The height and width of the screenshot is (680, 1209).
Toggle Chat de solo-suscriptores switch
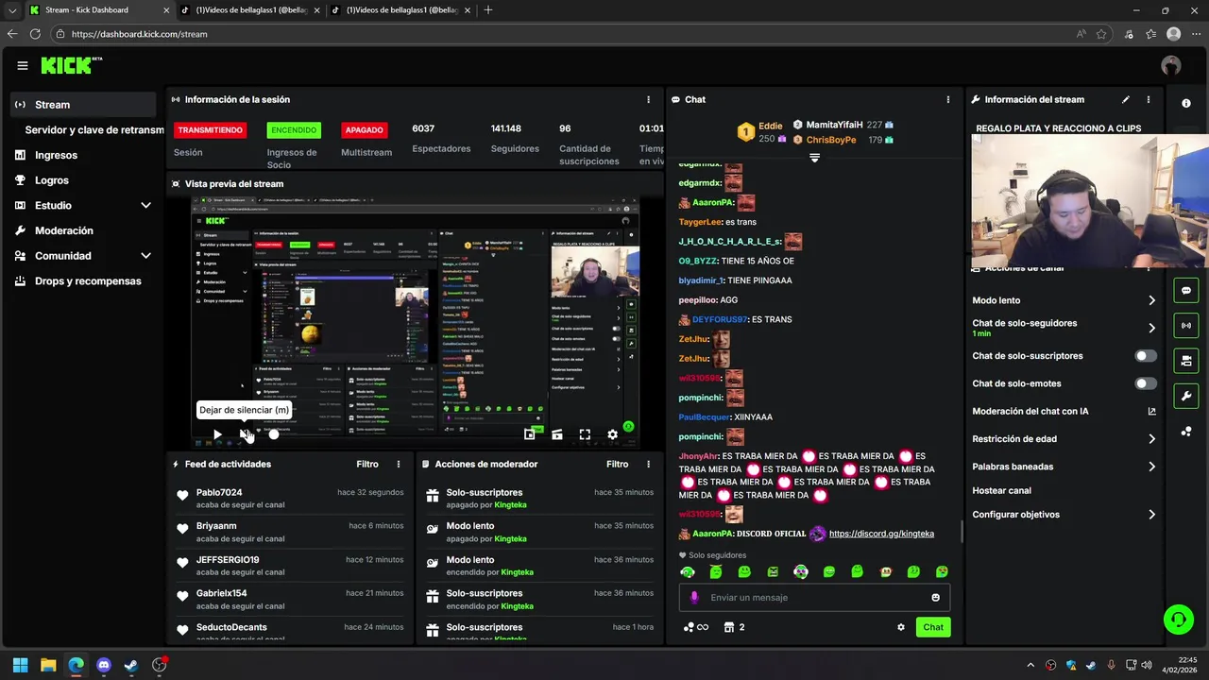click(1146, 356)
